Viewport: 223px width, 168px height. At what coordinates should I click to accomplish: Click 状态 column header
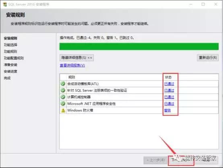168,77
